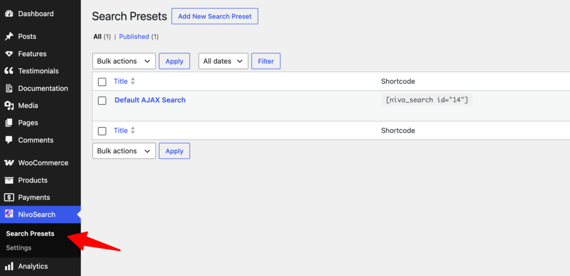Click the Pages stacked-sheets icon
Viewport: 570px width, 276px height.
(x=9, y=123)
